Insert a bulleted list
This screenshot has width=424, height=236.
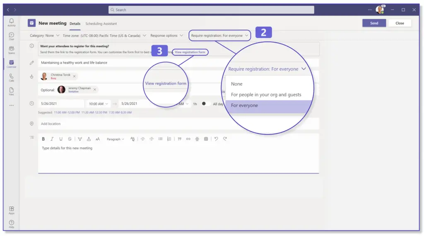tap(160, 139)
